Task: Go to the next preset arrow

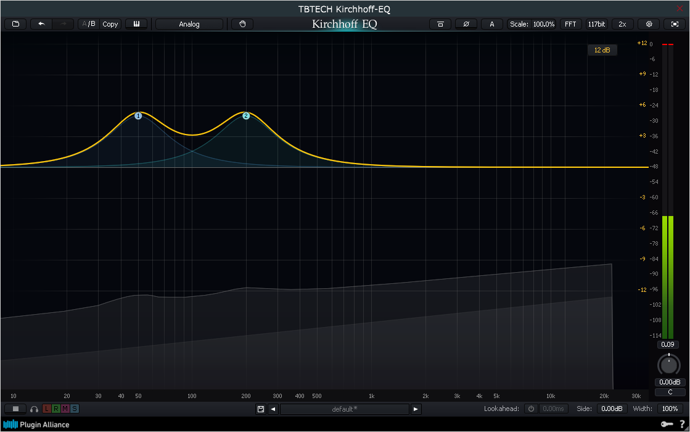Action: coord(416,409)
